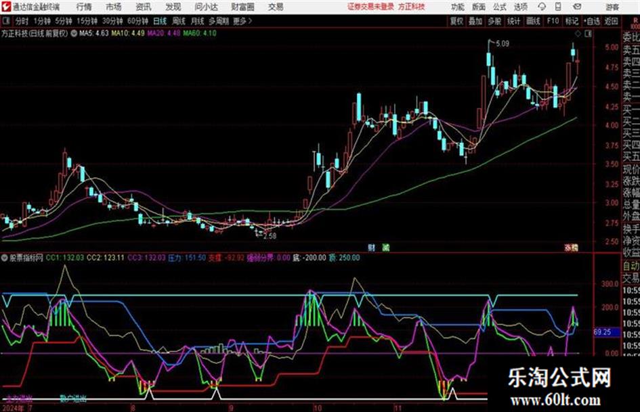The image size is (640, 412).
Task: Toggle the right side panel icon
Action: click(x=588, y=34)
